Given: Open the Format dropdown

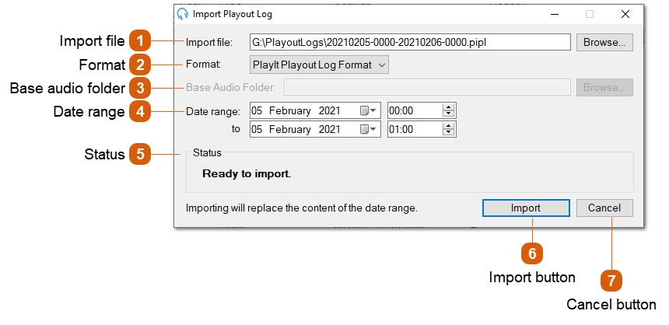Looking at the screenshot, I should pos(319,65).
